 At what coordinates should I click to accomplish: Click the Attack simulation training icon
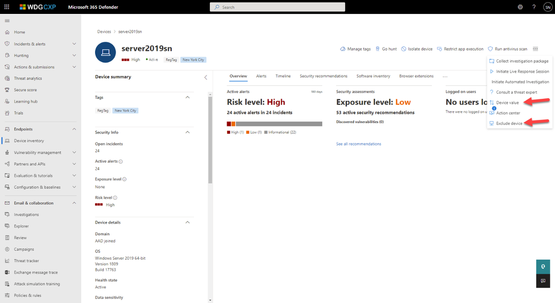[7, 284]
